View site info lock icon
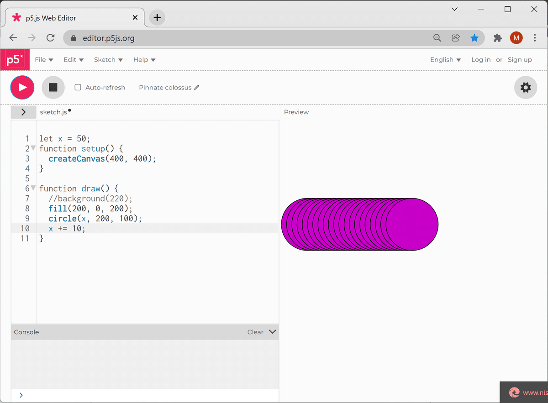 pos(73,38)
